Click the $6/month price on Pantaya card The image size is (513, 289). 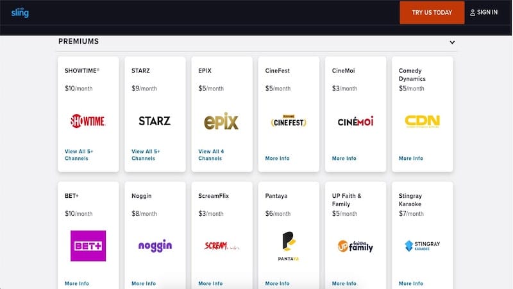click(x=278, y=214)
